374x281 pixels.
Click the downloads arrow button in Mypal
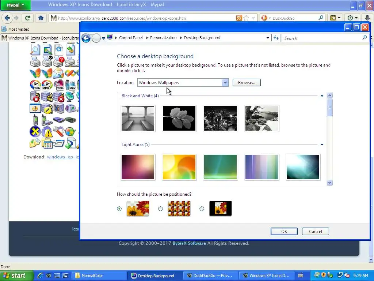point(367,18)
